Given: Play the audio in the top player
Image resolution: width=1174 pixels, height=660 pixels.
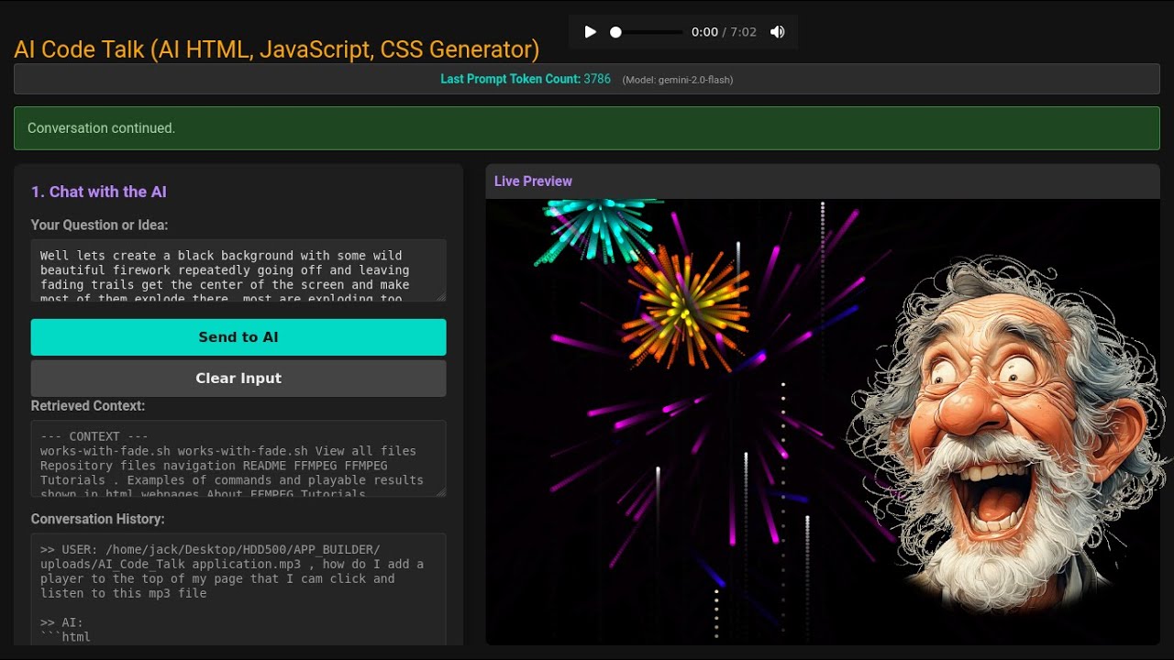Looking at the screenshot, I should tap(590, 32).
